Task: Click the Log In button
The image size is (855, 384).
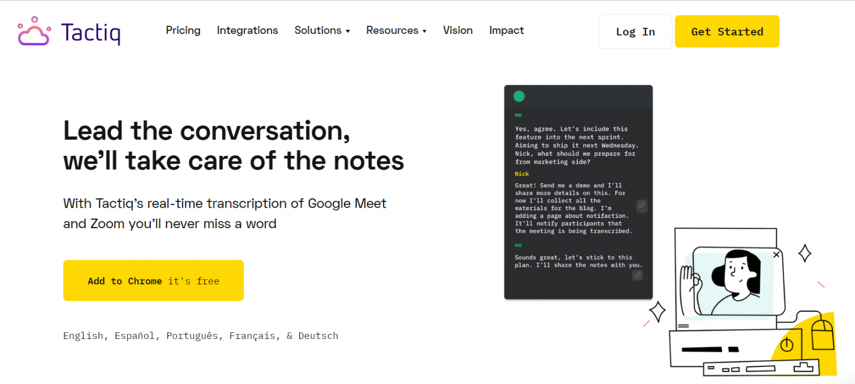Action: 635,31
